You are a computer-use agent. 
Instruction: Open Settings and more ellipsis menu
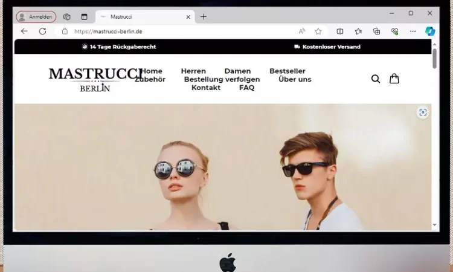pos(413,31)
